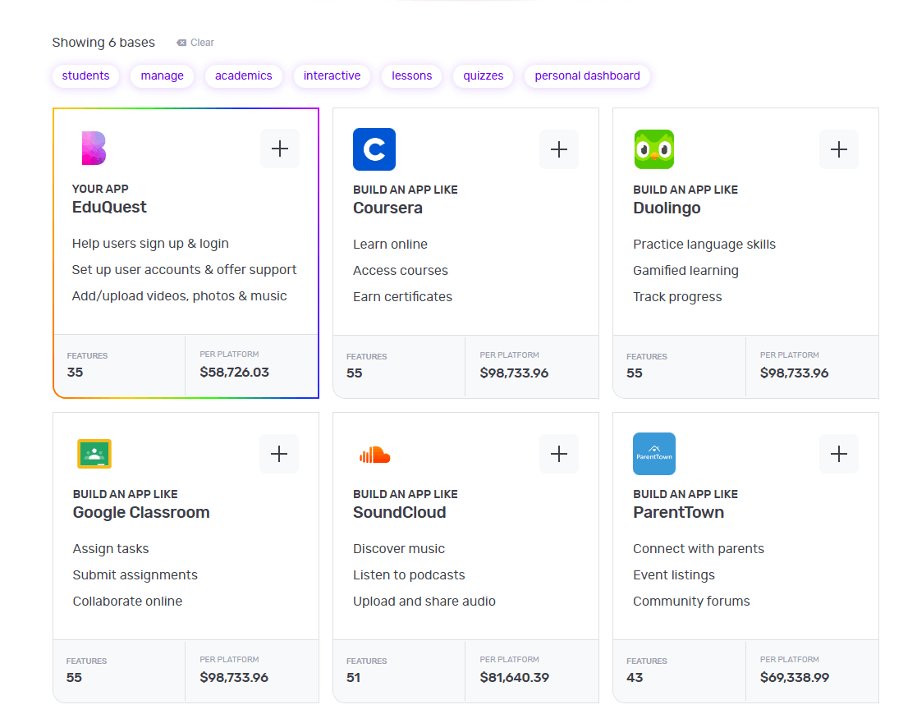Click the $98,733.96 price on Google Classroom
Screen dimensions: 917x723
[234, 677]
